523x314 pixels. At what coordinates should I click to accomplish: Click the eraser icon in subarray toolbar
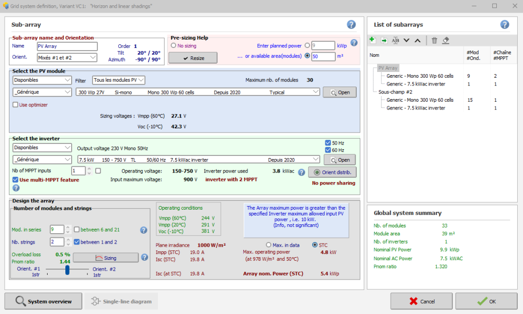coord(446,40)
